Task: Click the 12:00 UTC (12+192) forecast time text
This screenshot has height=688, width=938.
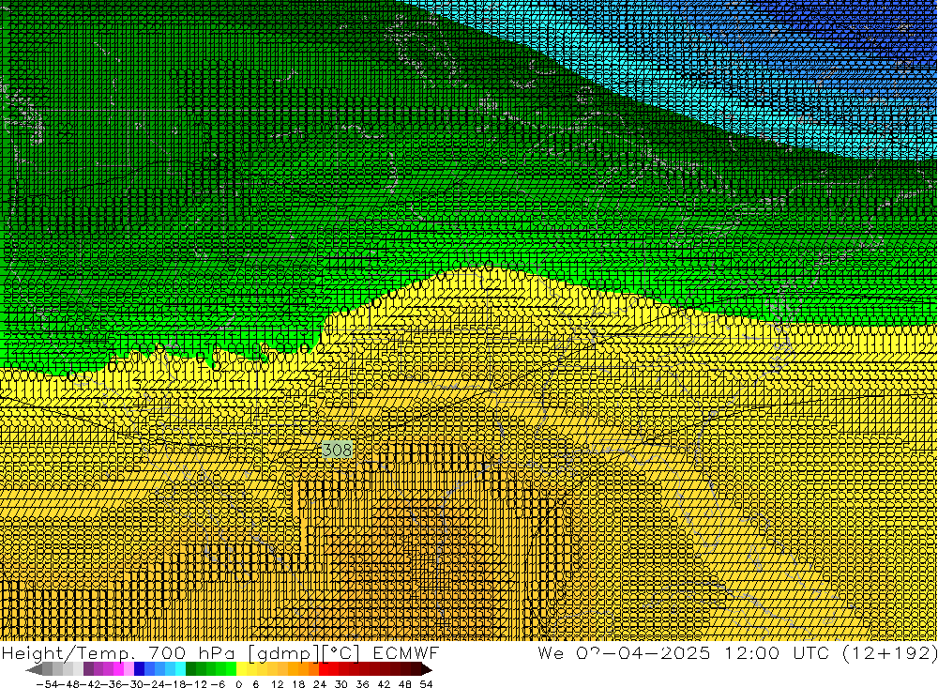Action: (831, 652)
